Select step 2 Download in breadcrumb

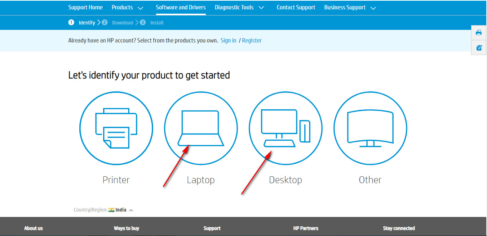118,23
